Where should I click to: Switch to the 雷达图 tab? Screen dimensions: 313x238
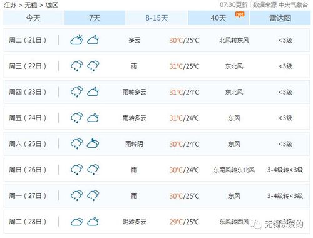pyautogui.click(x=280, y=18)
